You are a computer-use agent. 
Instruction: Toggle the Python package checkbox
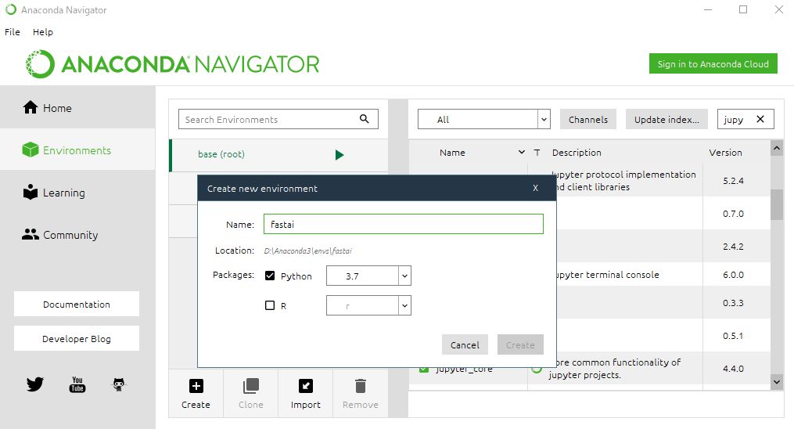(x=270, y=276)
